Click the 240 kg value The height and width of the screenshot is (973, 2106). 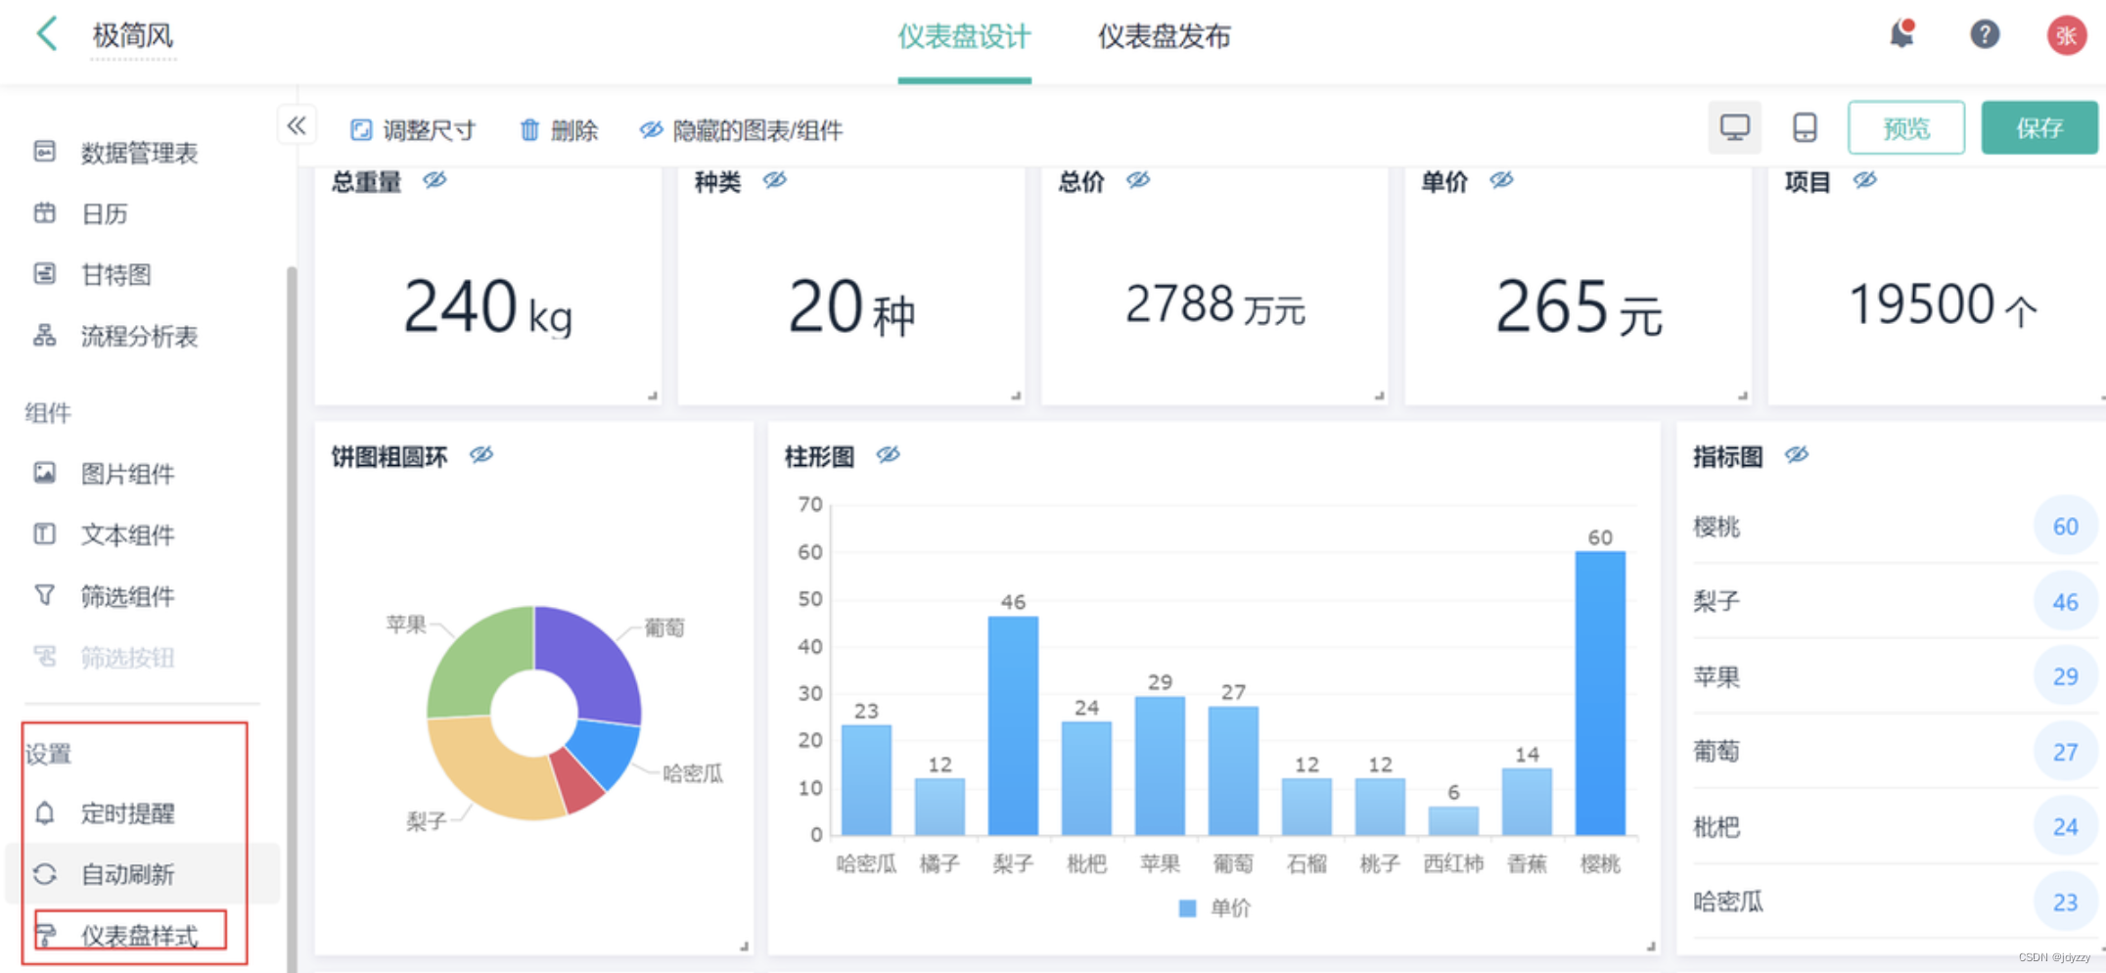pos(487,307)
